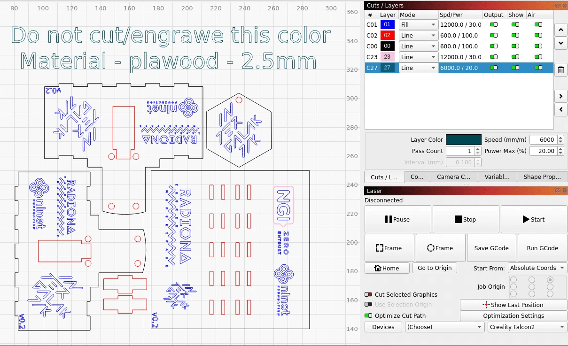Open Mode dropdown for layer C02

coord(418,35)
